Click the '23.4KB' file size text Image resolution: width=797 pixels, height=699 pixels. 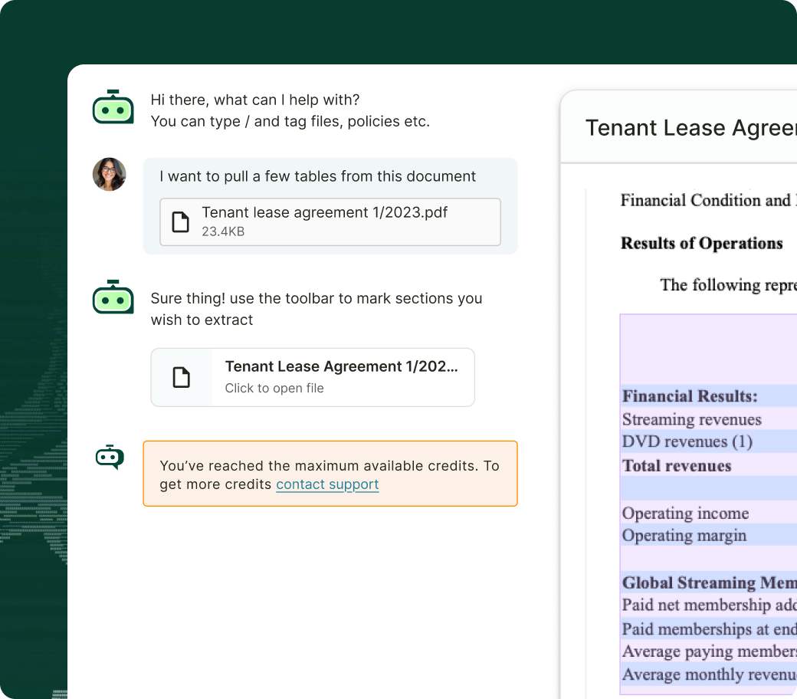[x=223, y=231]
